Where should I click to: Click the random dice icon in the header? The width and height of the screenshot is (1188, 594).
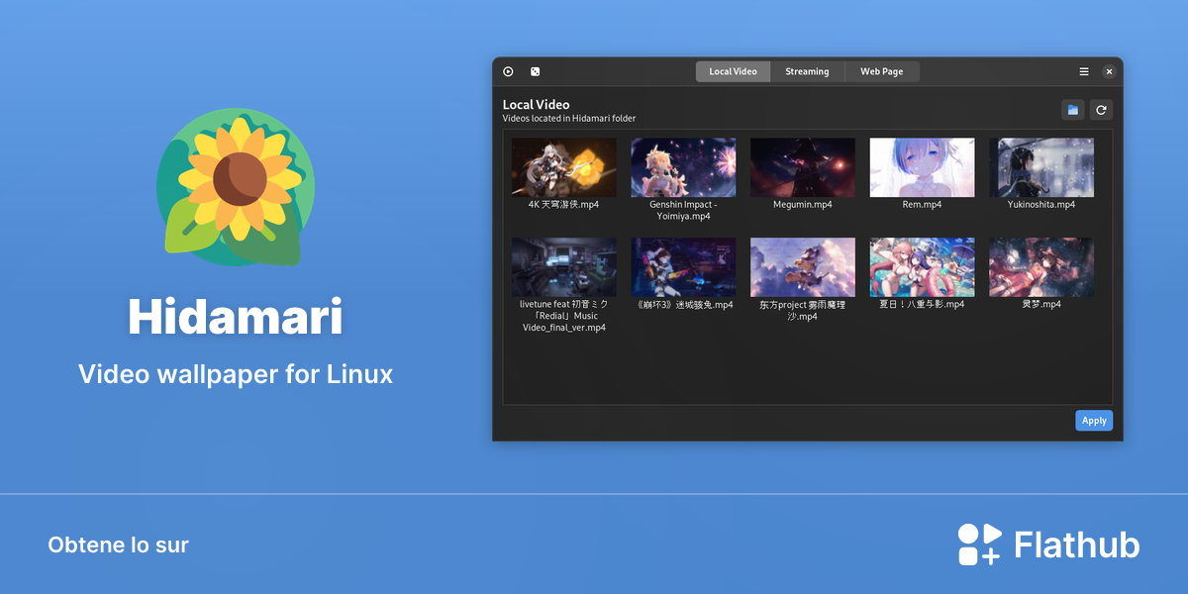coord(535,71)
